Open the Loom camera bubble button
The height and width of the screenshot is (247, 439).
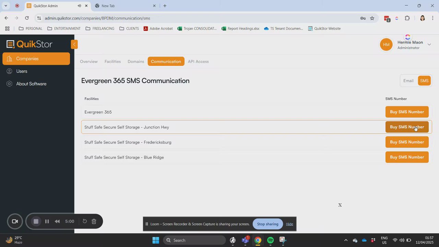(15, 221)
